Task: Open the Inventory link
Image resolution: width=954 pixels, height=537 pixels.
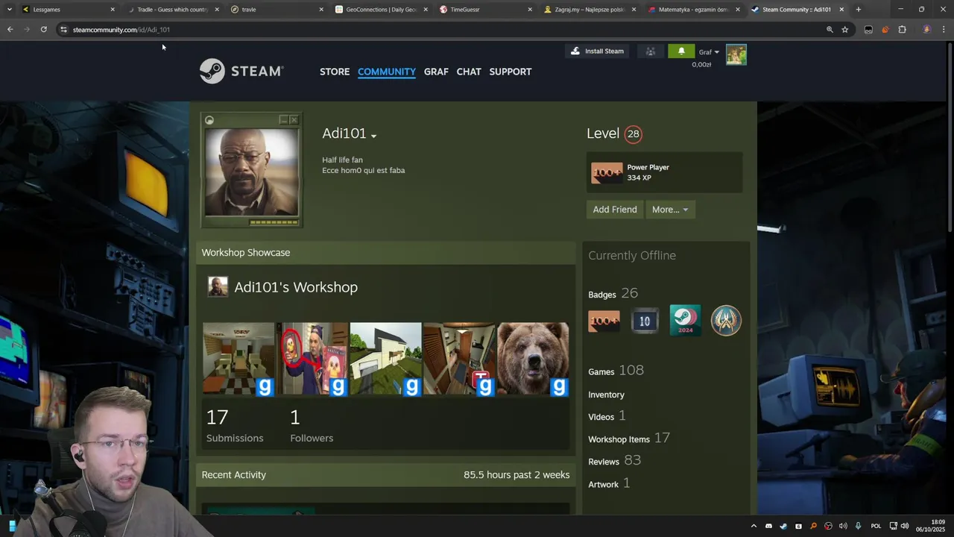Action: click(x=606, y=395)
